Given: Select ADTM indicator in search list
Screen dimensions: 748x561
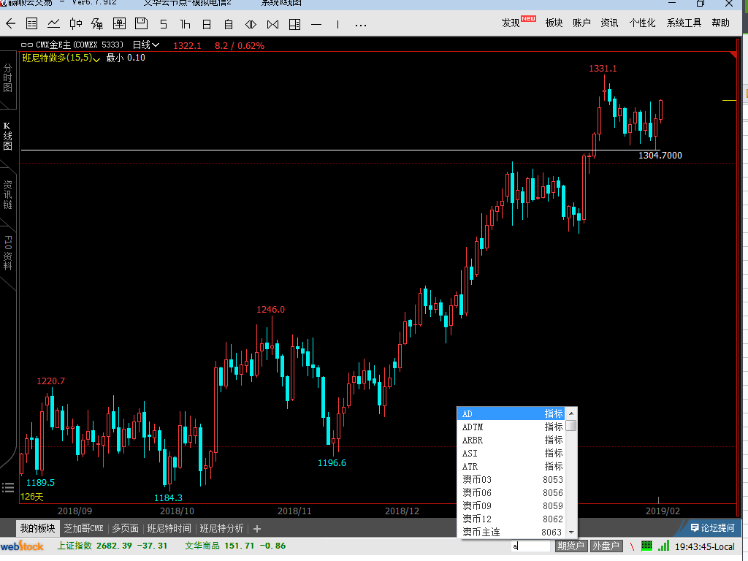Looking at the screenshot, I should point(511,427).
